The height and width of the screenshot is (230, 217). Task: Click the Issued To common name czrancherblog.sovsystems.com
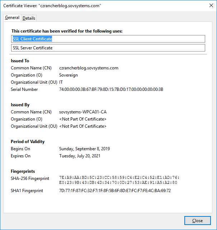[89, 68]
